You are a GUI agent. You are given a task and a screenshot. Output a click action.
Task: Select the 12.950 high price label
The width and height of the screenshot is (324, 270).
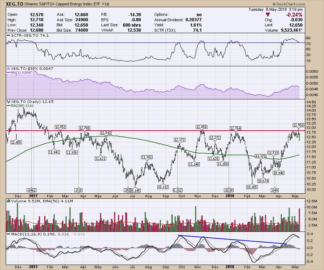(x=298, y=125)
